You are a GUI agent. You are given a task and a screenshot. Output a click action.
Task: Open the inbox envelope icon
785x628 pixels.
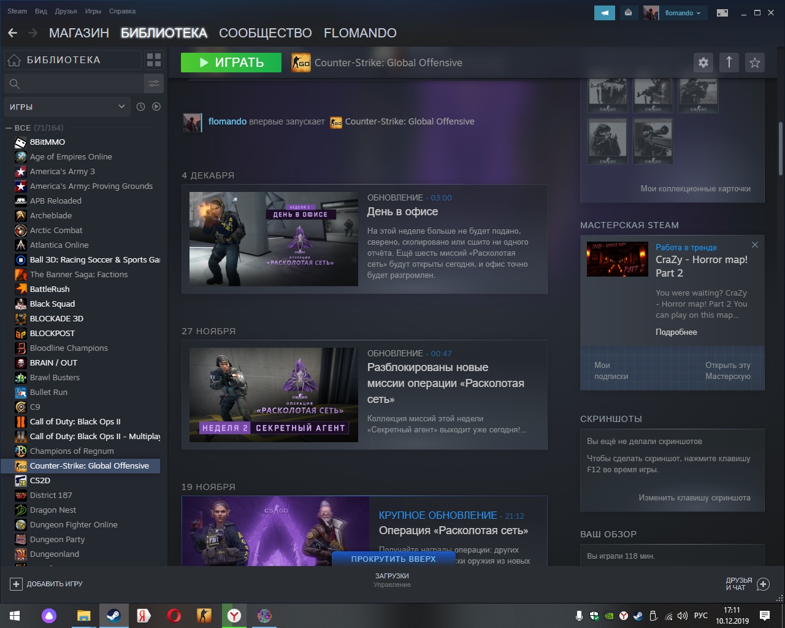[x=628, y=13]
